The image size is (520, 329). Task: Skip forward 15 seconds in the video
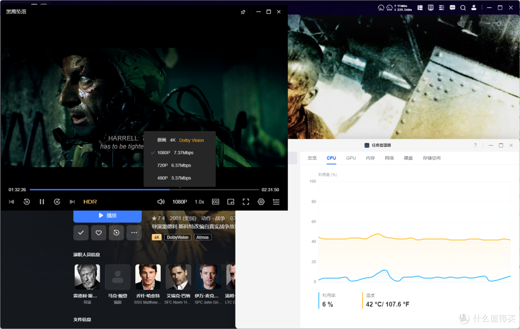(57, 202)
